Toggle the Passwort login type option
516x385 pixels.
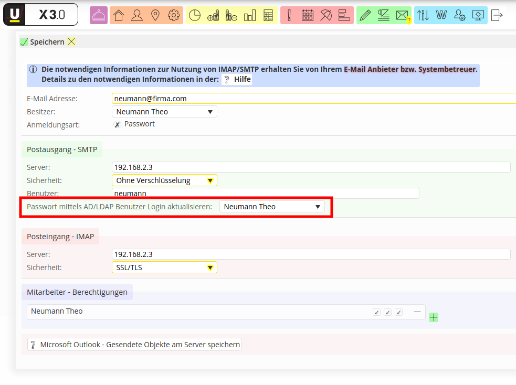click(118, 125)
